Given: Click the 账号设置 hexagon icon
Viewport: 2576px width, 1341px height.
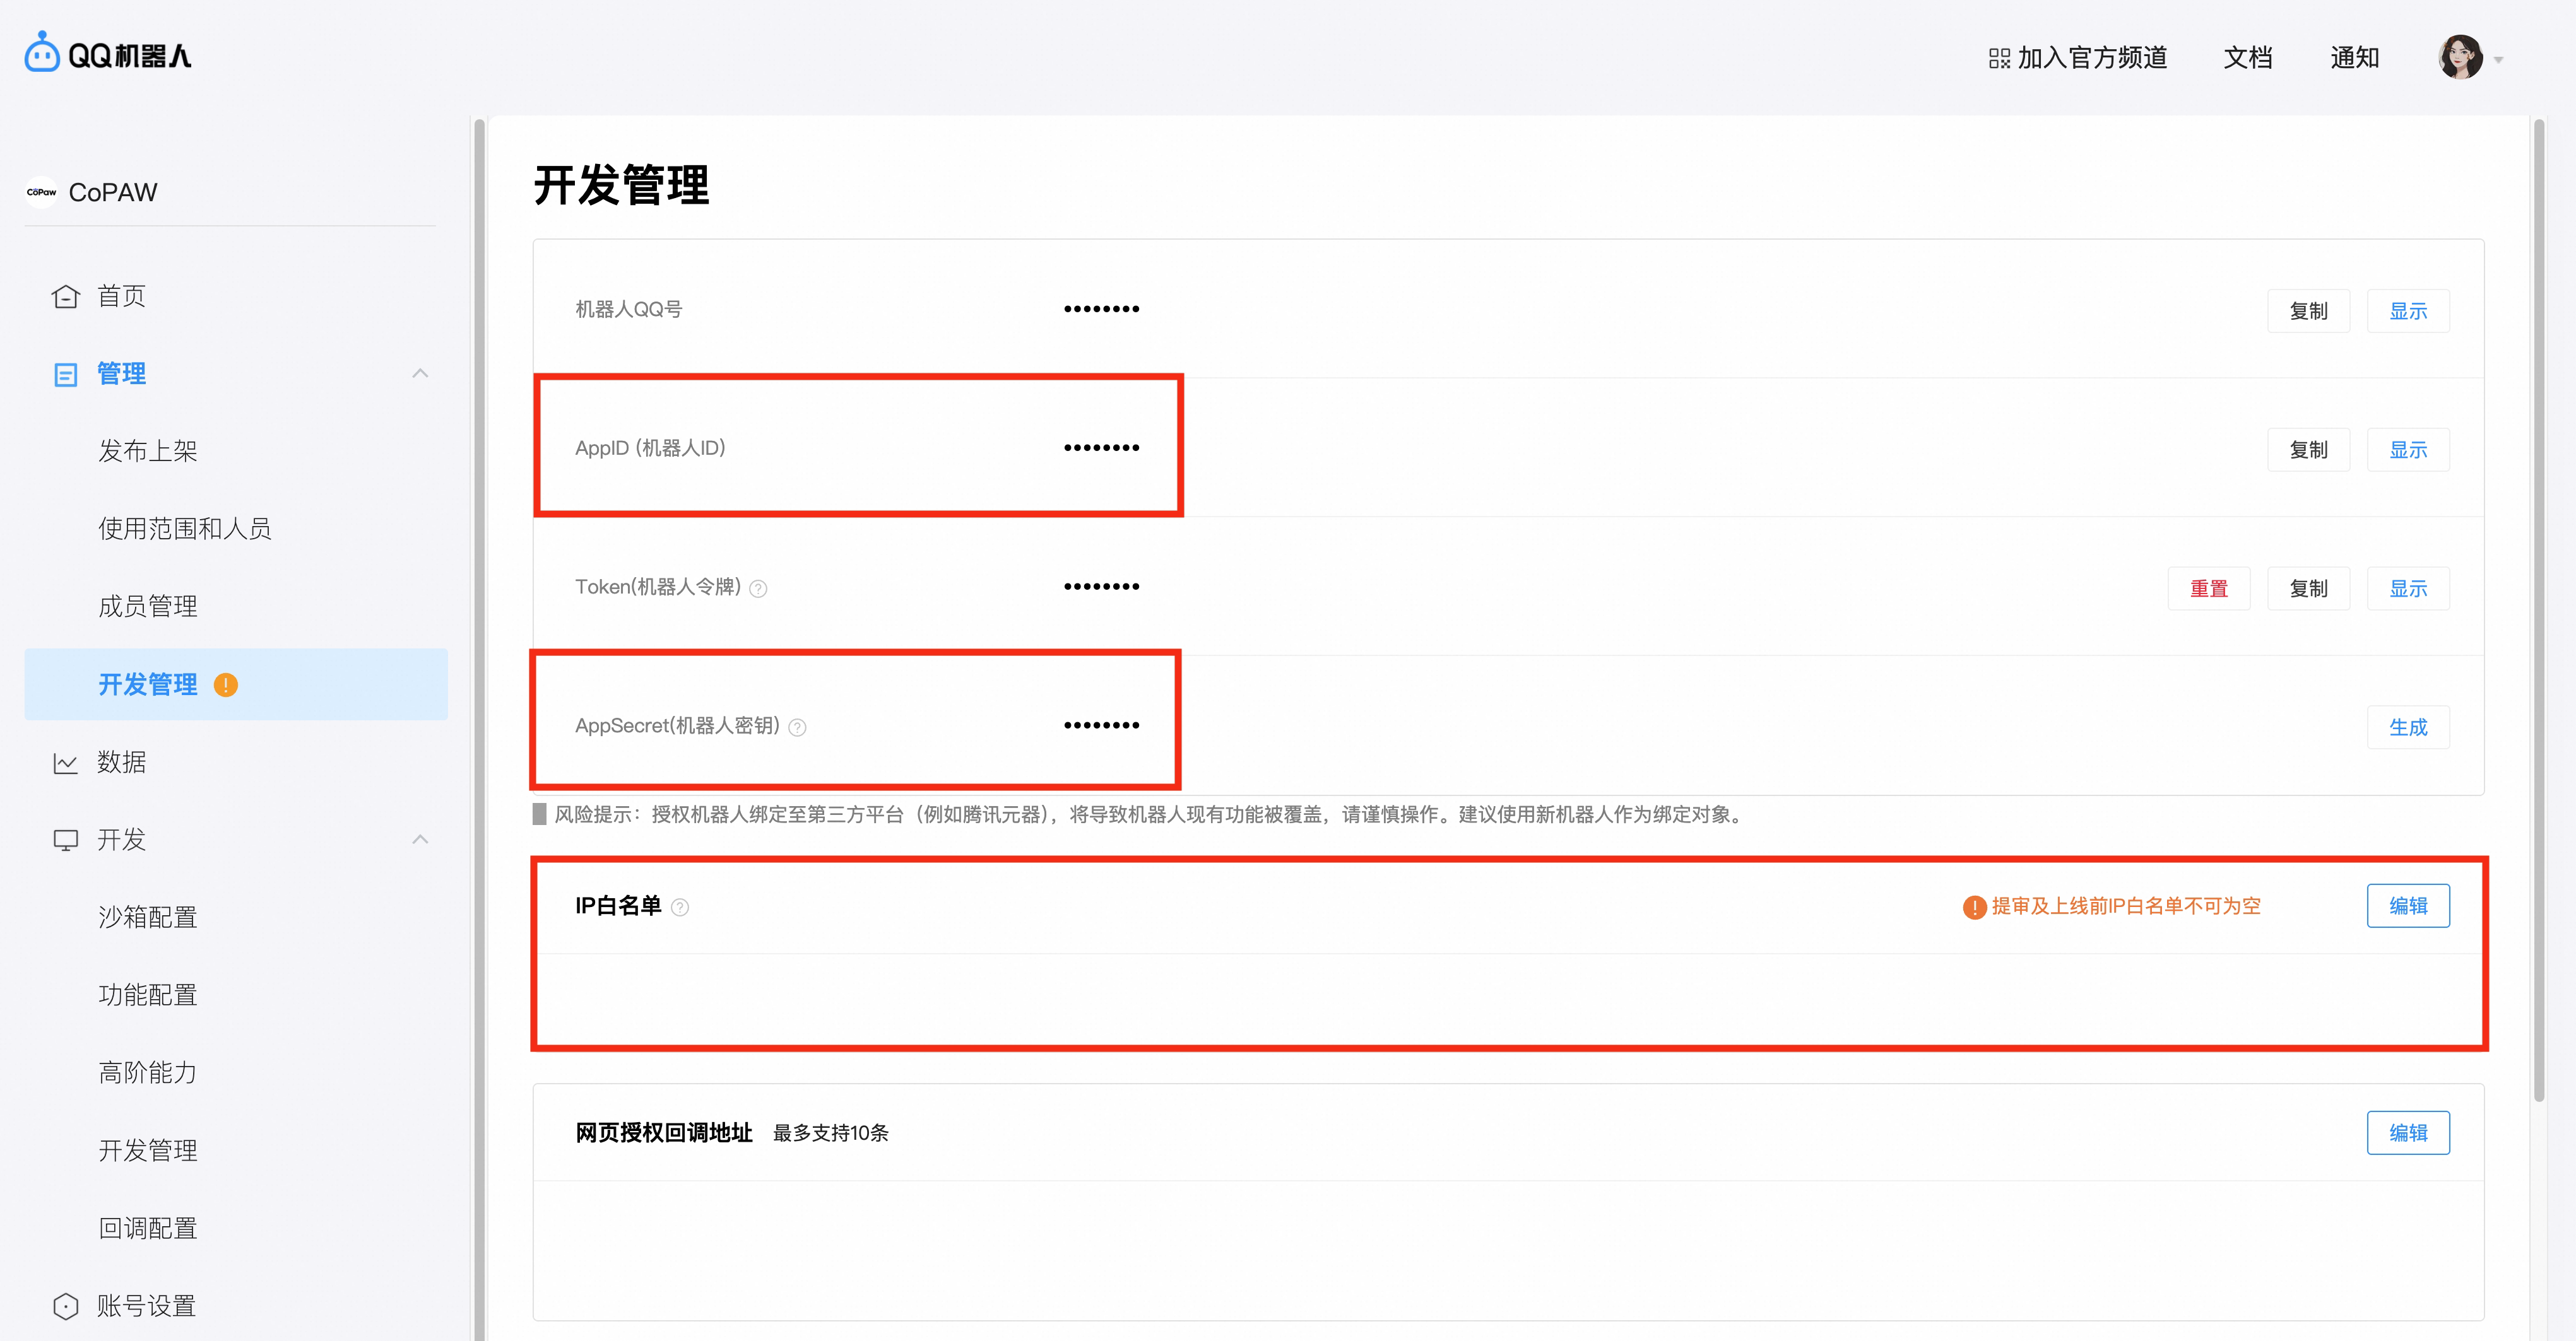Looking at the screenshot, I should coord(65,1306).
